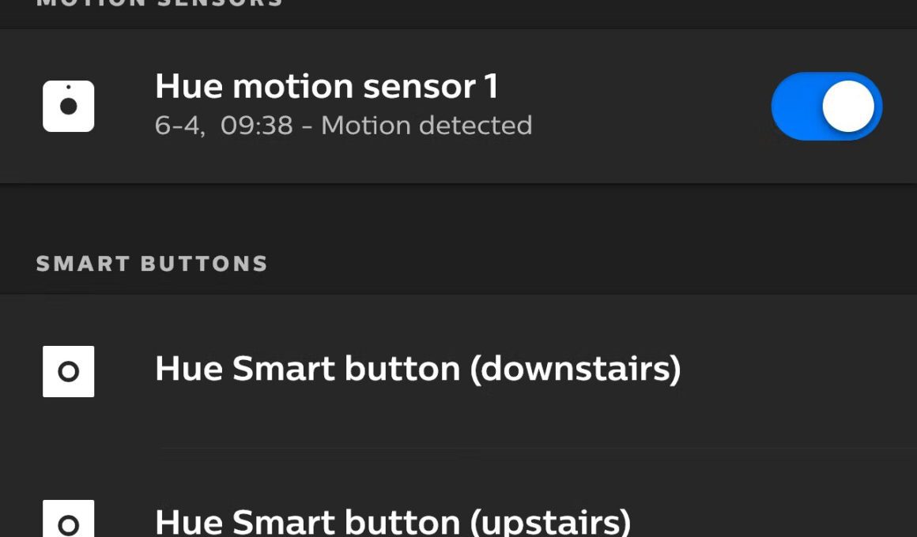Disable Hue motion sensor 1 with blue switch
The height and width of the screenshot is (537, 917).
826,107
